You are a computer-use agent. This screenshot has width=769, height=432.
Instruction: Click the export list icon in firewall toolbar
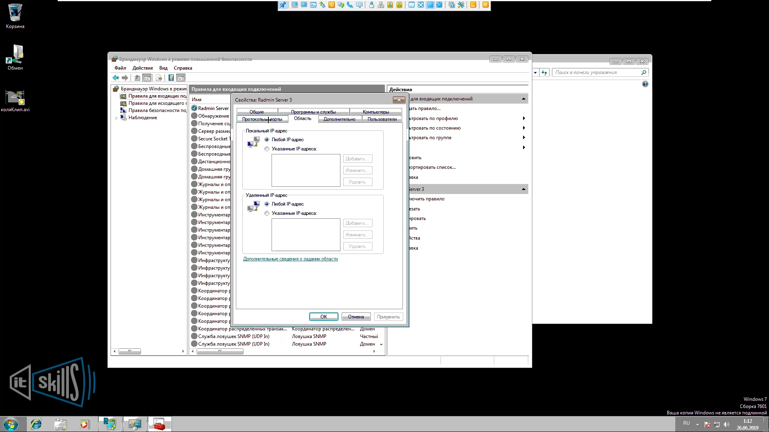(x=159, y=78)
